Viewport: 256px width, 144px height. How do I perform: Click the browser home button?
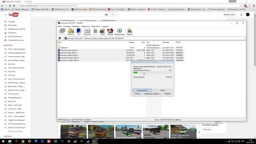[14, 6]
